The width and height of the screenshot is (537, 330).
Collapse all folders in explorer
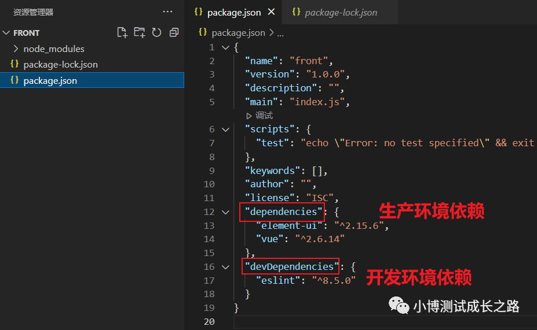[x=174, y=32]
